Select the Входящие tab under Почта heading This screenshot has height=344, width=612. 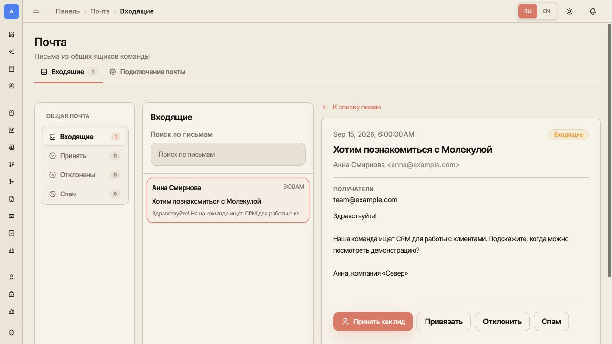69,72
